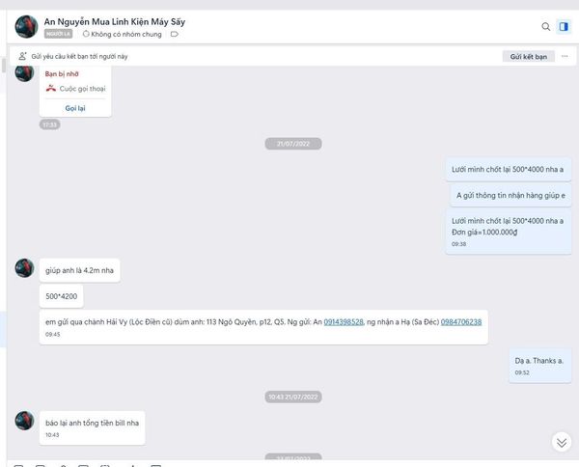Click the red missed call phone icon
This screenshot has width=579, height=467.
coord(51,88)
